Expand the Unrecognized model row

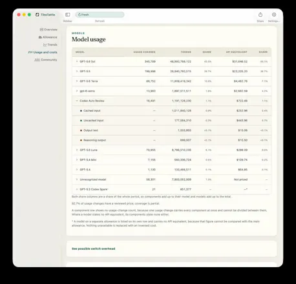pos(77,179)
